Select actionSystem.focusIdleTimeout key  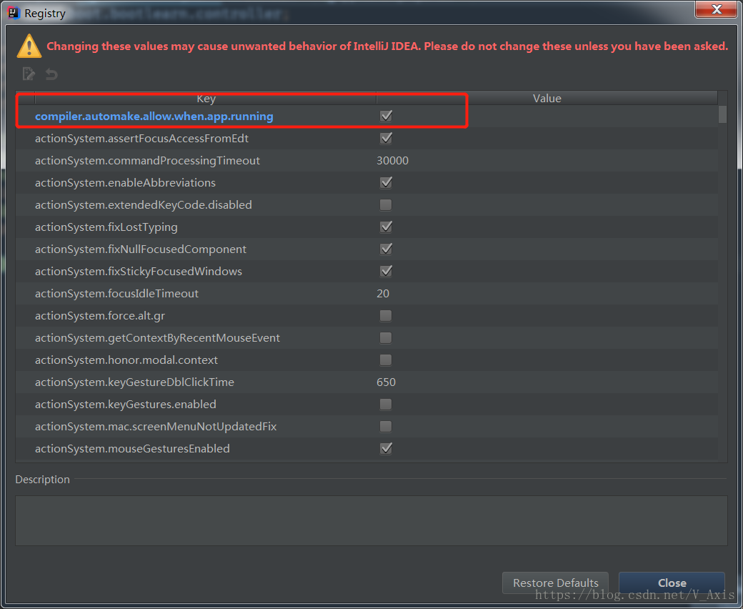click(116, 293)
